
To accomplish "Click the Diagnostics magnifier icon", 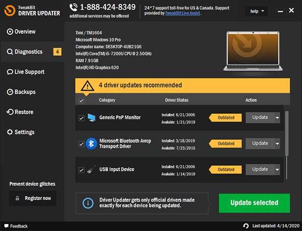I will coord(10,51).
